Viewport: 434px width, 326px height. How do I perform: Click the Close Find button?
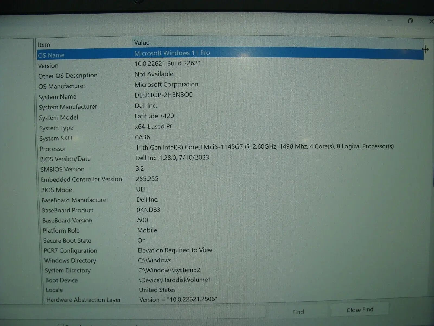360,309
